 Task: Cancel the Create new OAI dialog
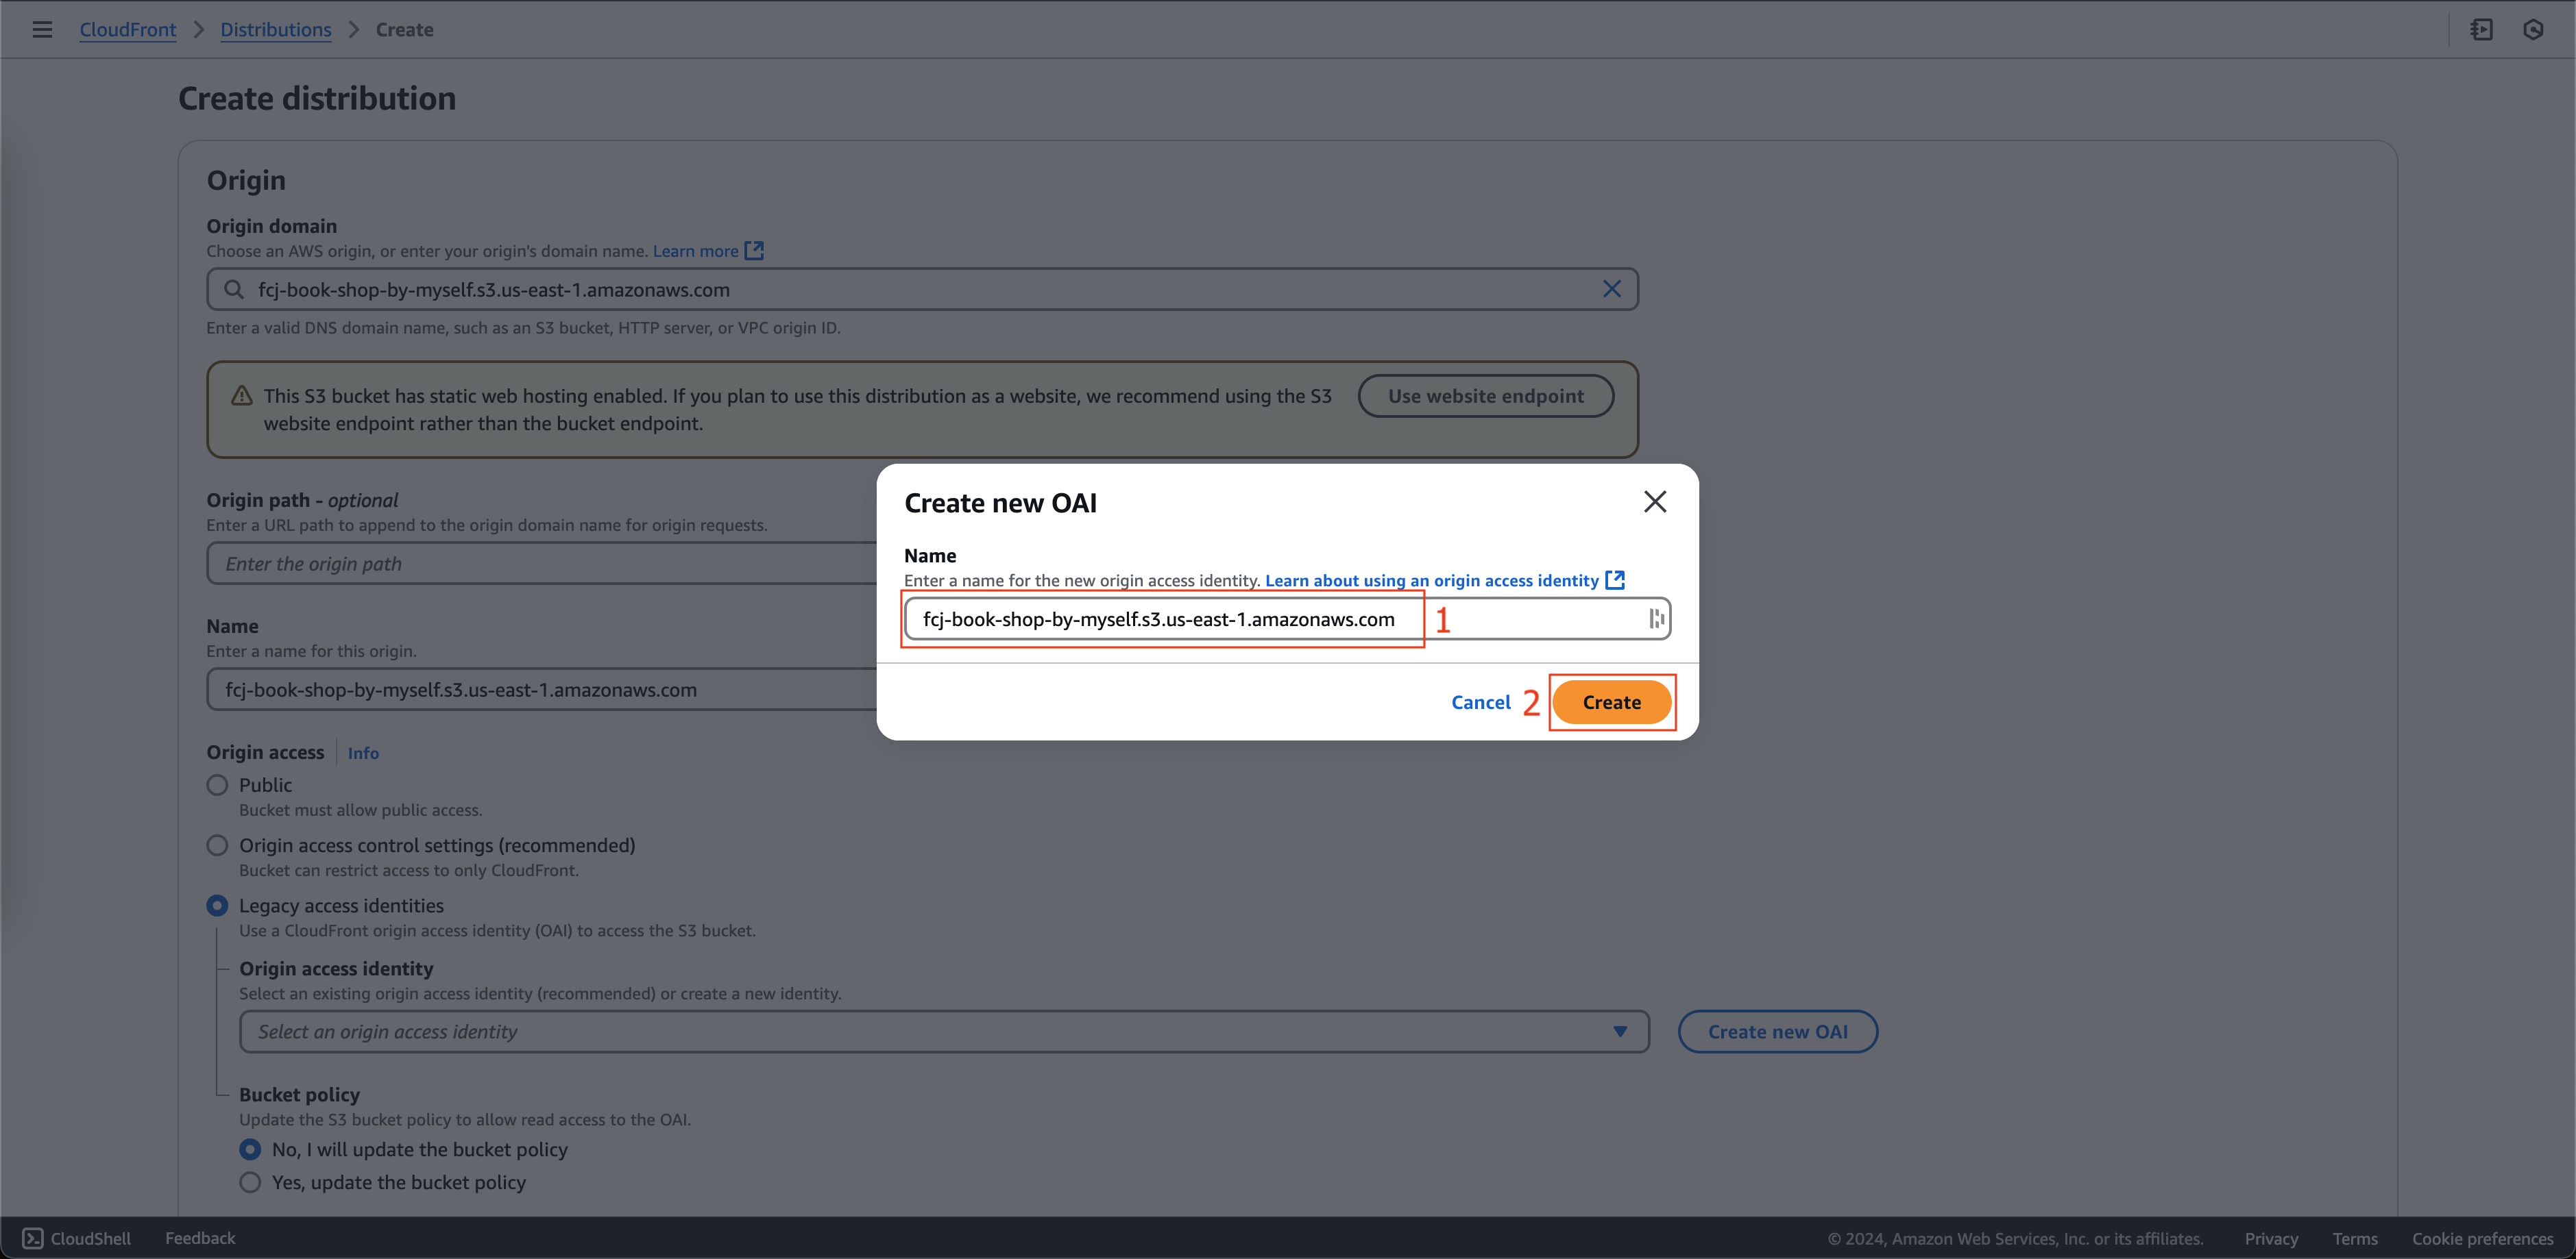pos(1480,701)
